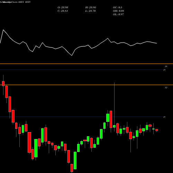Select the first red candle at far left
This screenshot has width=173, height=173.
point(3,83)
